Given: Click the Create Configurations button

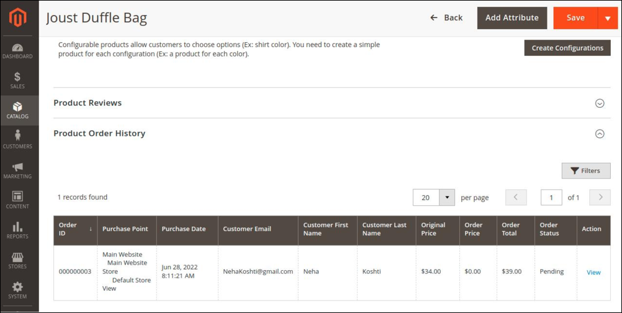Looking at the screenshot, I should (567, 48).
